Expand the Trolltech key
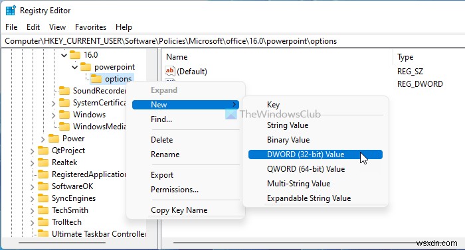 pos(32,222)
